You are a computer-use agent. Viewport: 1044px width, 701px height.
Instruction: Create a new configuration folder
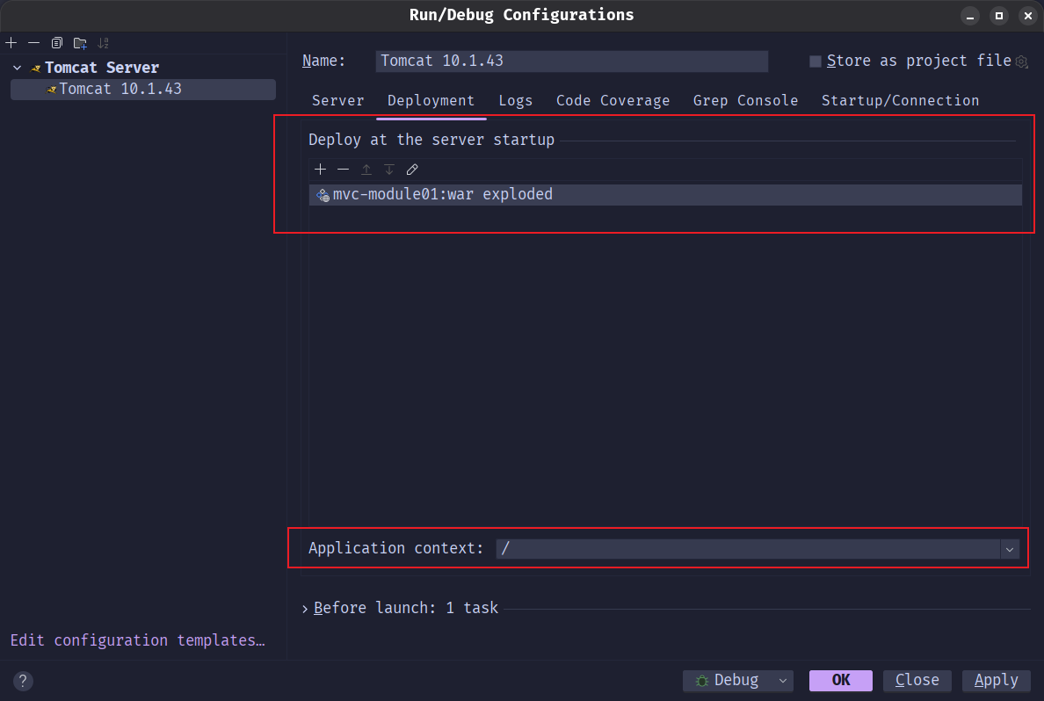point(80,43)
